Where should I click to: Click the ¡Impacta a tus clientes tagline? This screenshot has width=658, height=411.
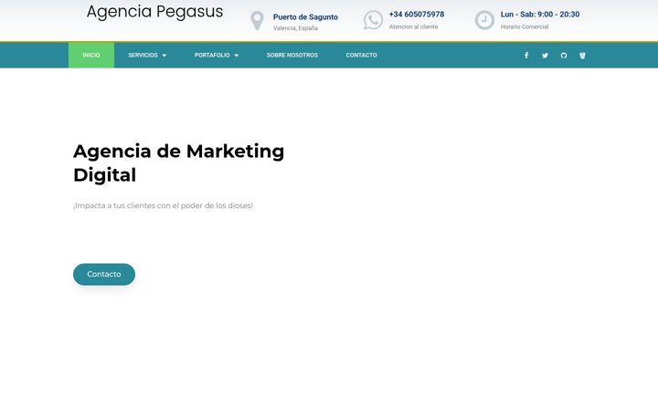pos(163,205)
